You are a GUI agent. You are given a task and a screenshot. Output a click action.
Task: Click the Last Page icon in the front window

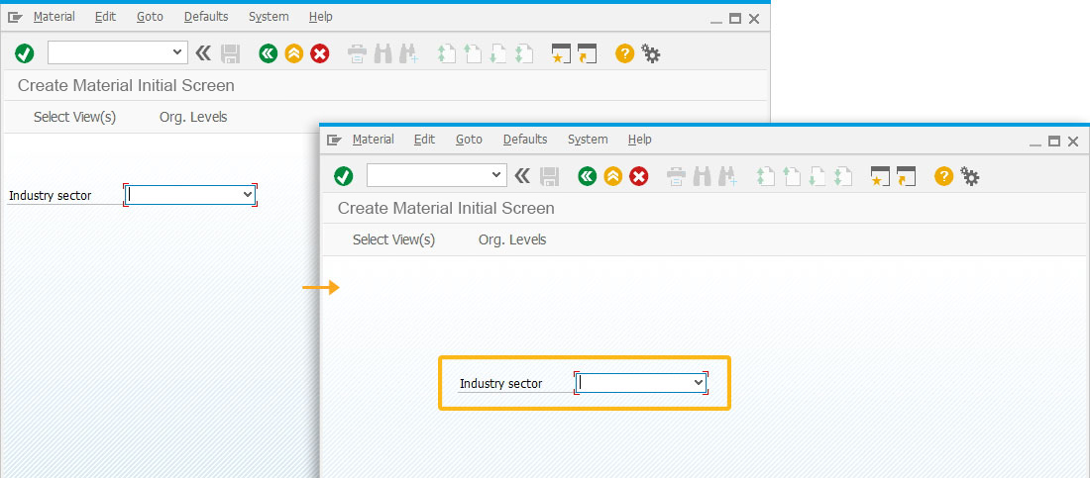[x=843, y=176]
